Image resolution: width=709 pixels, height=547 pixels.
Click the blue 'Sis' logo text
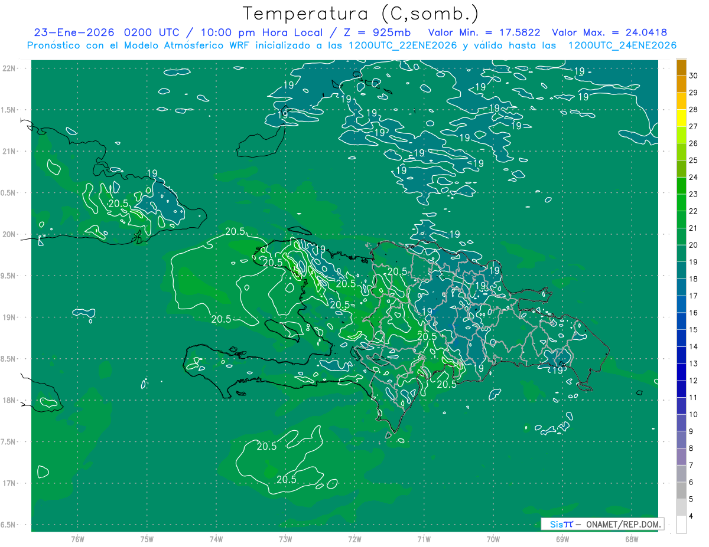click(556, 524)
